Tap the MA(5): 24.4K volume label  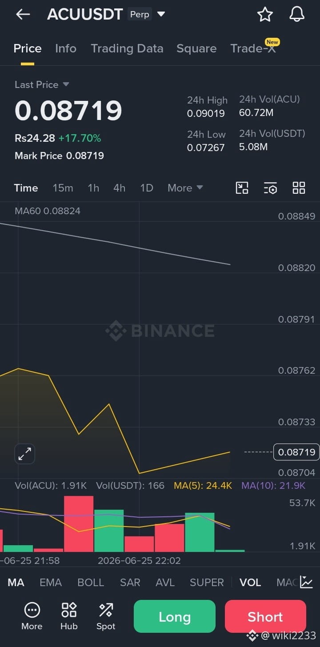pos(203,486)
